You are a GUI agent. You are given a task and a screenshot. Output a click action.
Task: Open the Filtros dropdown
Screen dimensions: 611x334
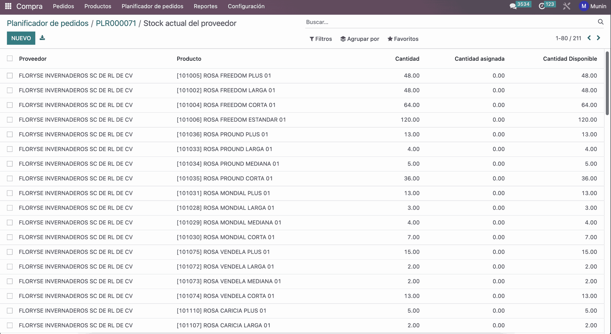tap(321, 39)
